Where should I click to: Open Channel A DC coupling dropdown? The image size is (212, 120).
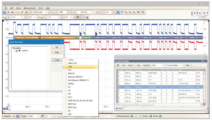[35, 17]
